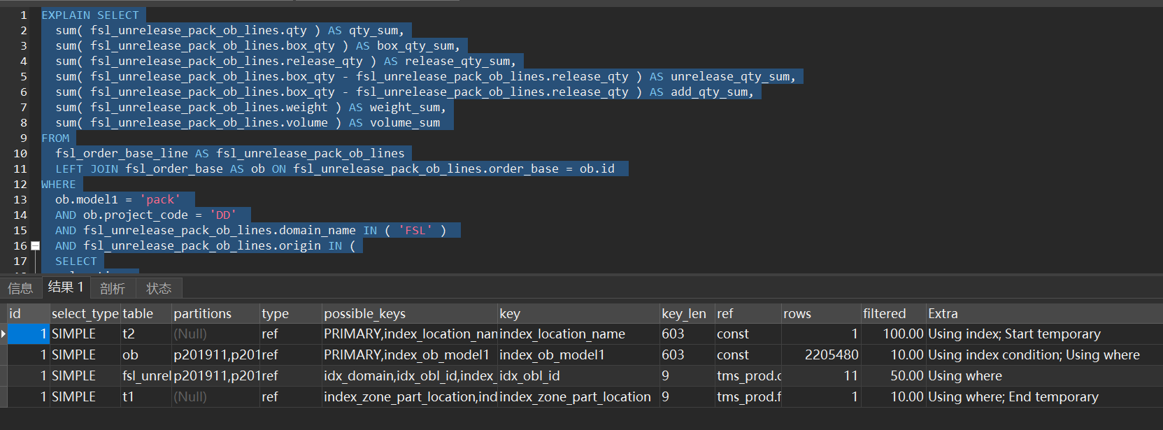Select the 结果 1 tab
Image resolution: width=1163 pixels, height=430 pixels.
point(66,287)
